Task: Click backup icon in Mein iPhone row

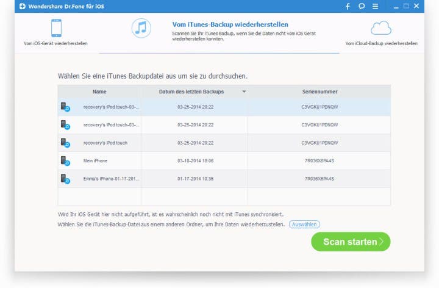Action: point(65,161)
